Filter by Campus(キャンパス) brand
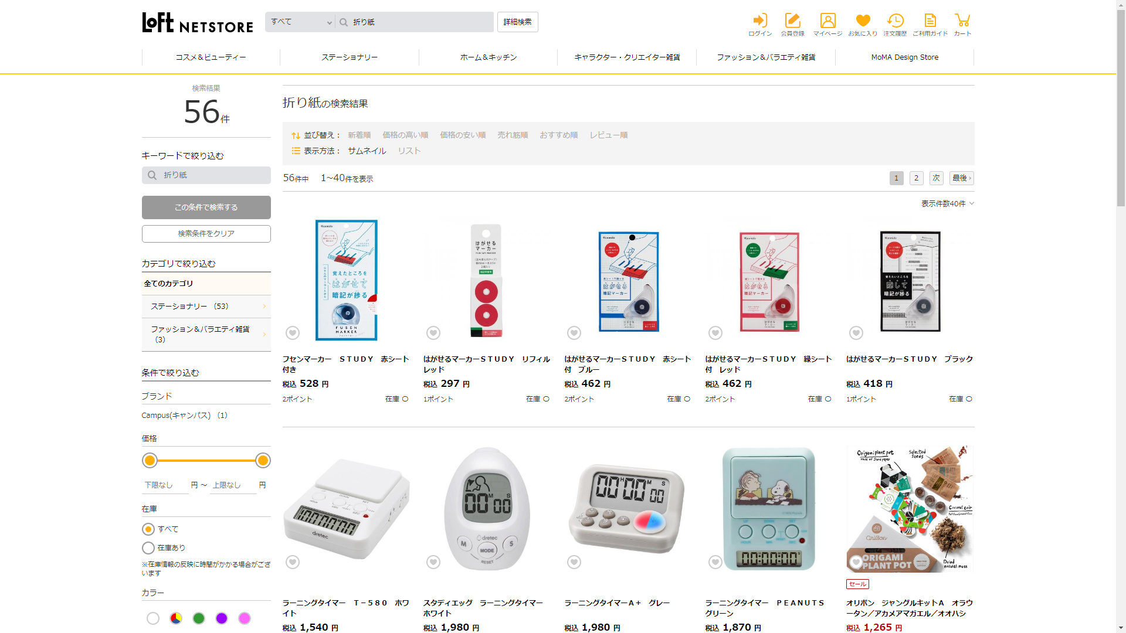The image size is (1126, 633). pyautogui.click(x=185, y=416)
